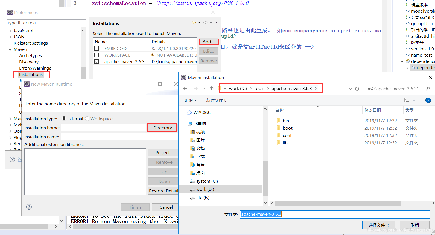Click the Add... button

click(x=208, y=42)
